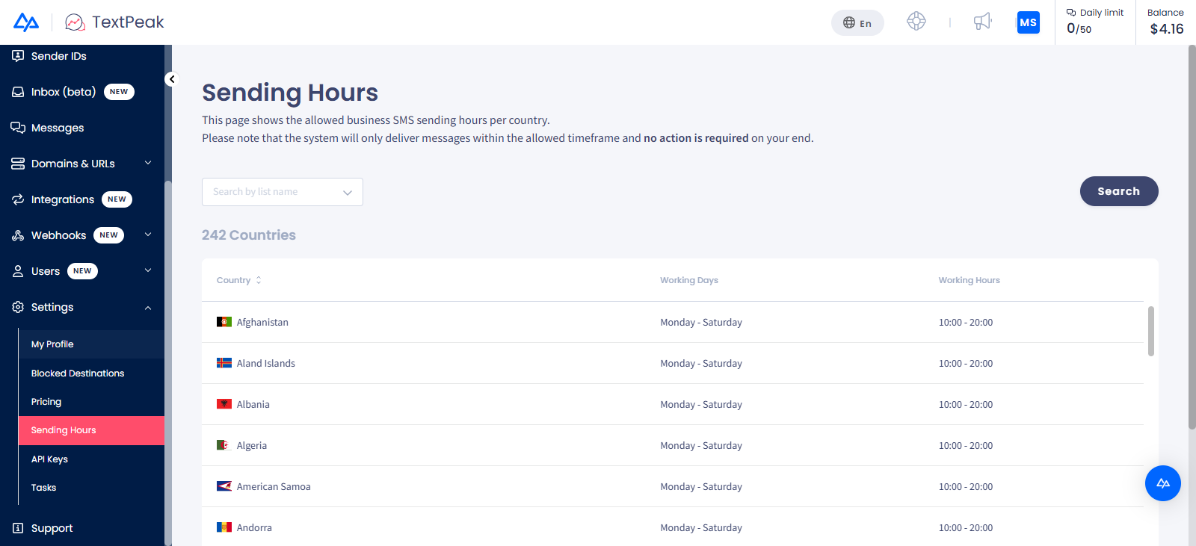1196x546 pixels.
Task: Select the Sending Hours menu item
Action: click(x=91, y=430)
